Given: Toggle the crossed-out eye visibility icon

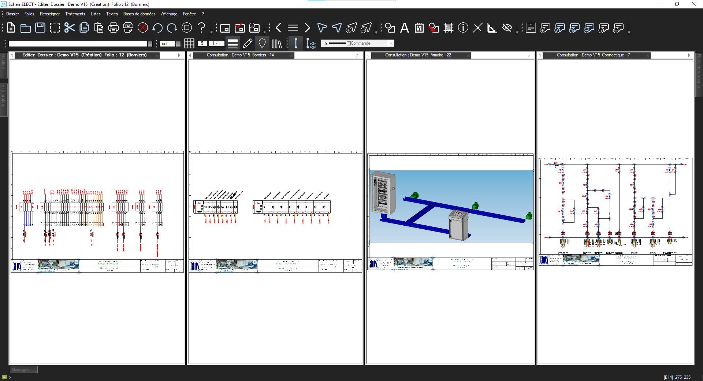Looking at the screenshot, I should point(507,28).
